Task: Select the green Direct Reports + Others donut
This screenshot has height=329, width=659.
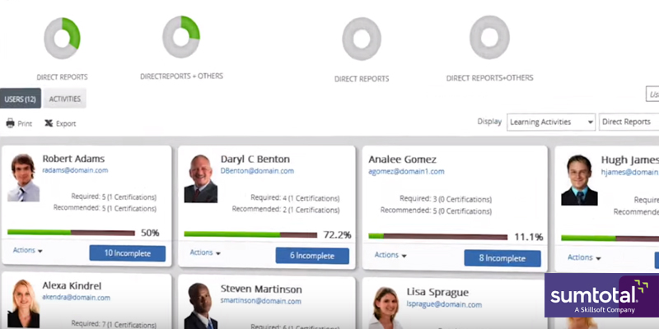Action: 181,37
